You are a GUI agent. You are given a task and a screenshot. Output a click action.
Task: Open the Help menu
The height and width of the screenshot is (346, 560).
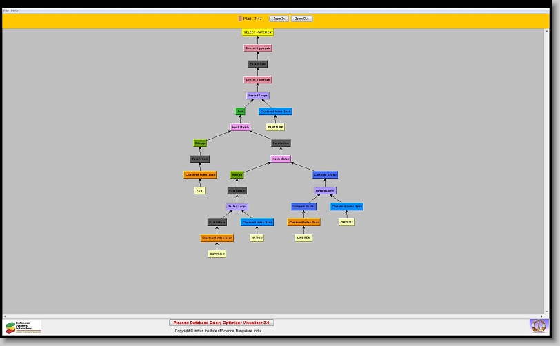point(15,11)
